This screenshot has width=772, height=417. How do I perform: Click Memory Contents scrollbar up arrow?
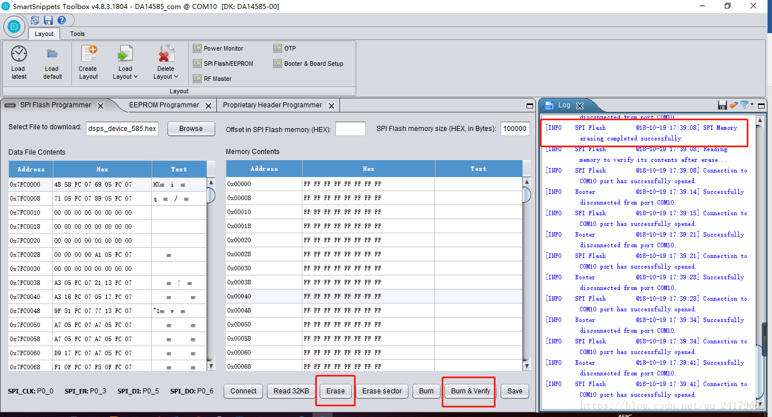pyautogui.click(x=526, y=182)
